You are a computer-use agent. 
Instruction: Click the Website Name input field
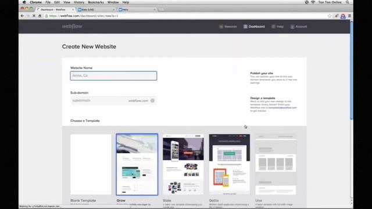pos(113,75)
